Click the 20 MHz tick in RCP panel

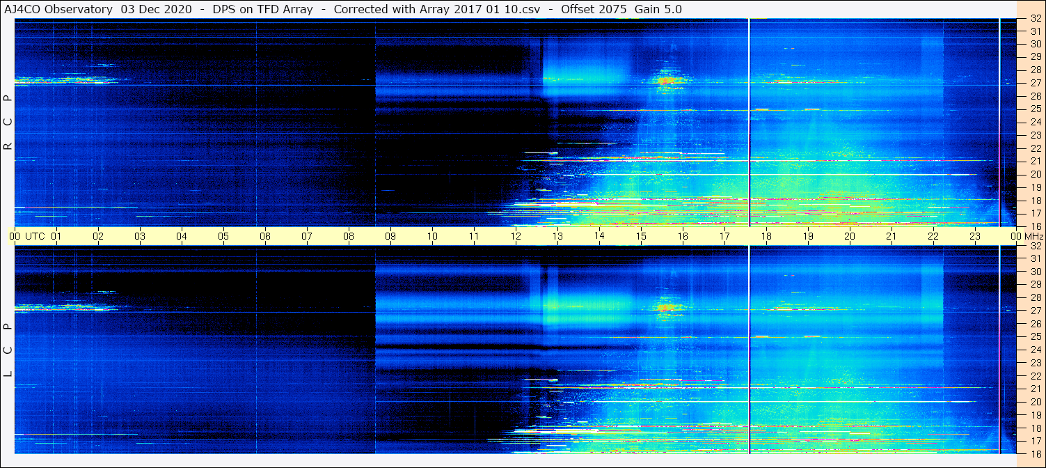click(x=1035, y=174)
